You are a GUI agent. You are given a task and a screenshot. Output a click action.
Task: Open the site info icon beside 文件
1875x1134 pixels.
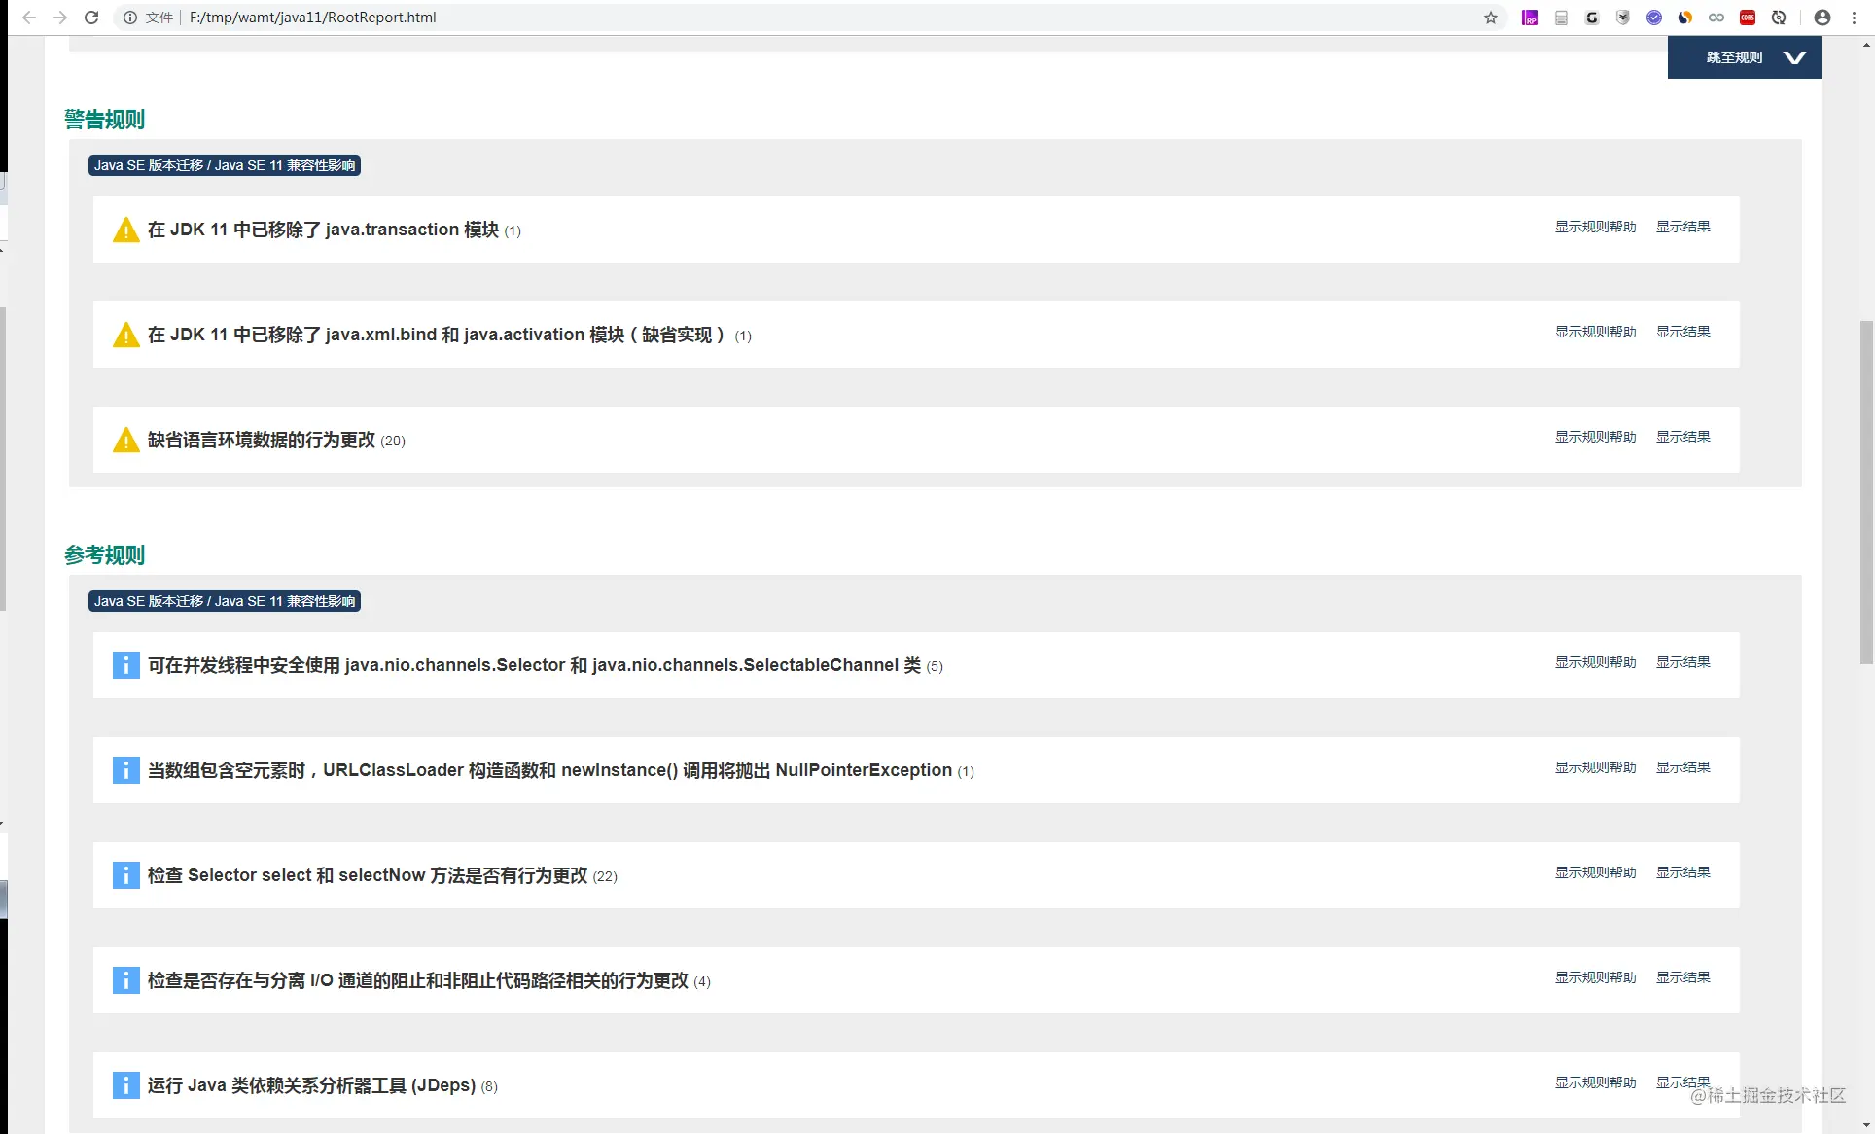coord(130,18)
